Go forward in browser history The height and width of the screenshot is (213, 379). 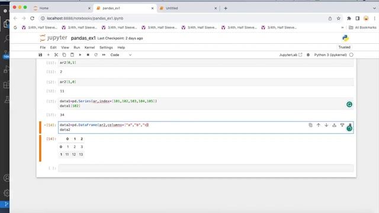pyautogui.click(x=24, y=18)
